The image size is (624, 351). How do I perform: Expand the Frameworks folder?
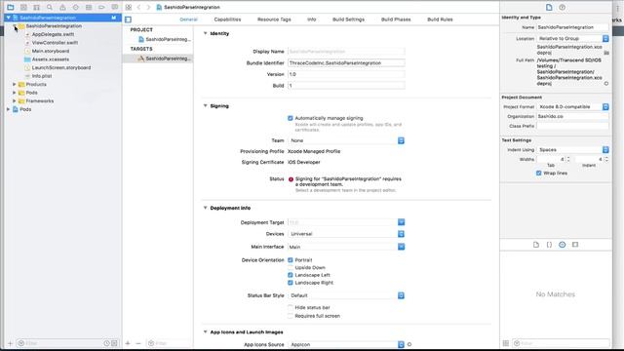(15, 101)
